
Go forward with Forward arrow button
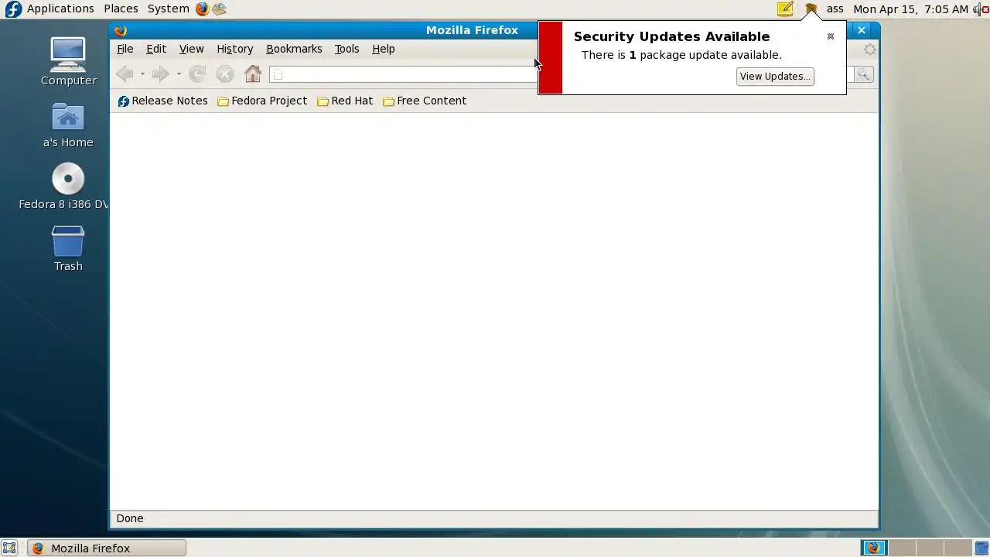[x=160, y=74]
